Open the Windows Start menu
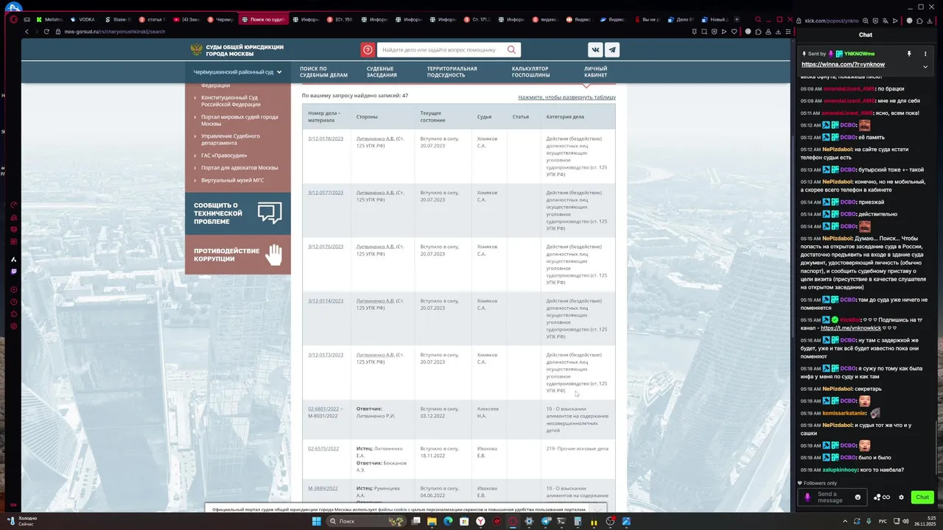 pos(316,521)
